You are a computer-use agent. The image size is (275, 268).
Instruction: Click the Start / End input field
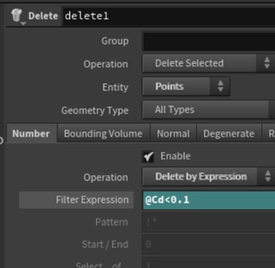click(x=208, y=245)
